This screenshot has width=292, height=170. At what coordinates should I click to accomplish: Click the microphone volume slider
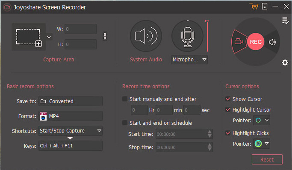click(x=207, y=36)
